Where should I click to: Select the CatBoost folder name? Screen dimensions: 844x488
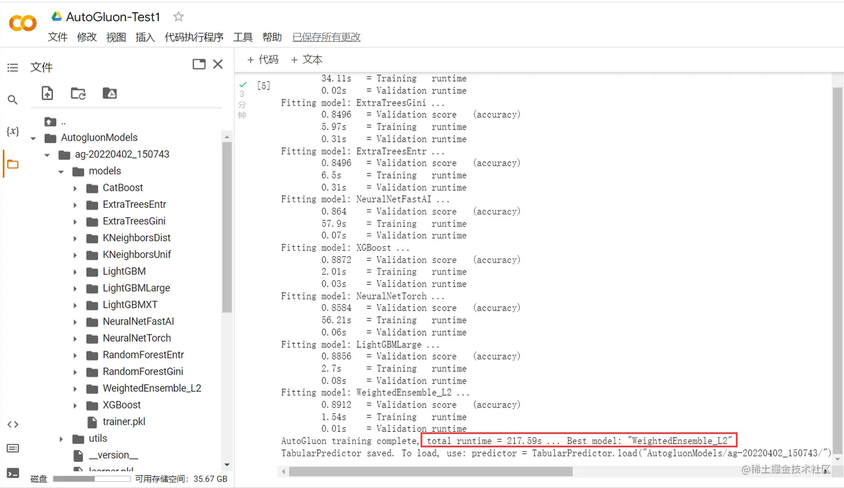point(123,188)
